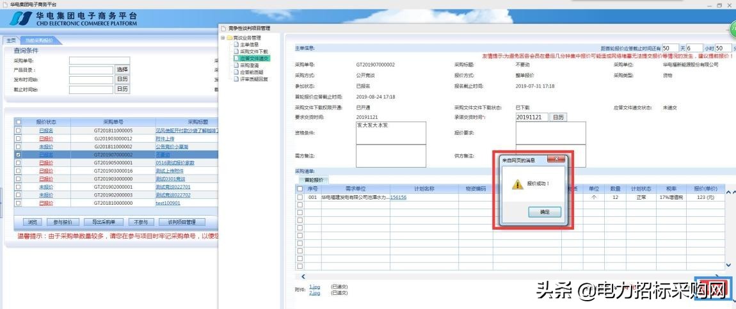This screenshot has width=736, height=309.
Task: Click the 采购单号 column header
Action: point(113,122)
